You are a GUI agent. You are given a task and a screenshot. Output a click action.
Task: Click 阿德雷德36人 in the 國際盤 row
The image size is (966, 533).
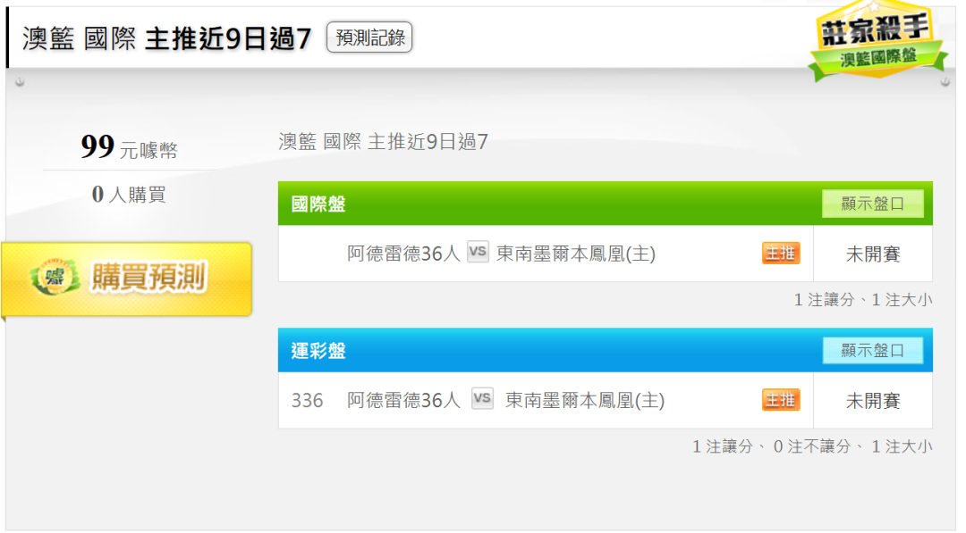point(403,254)
